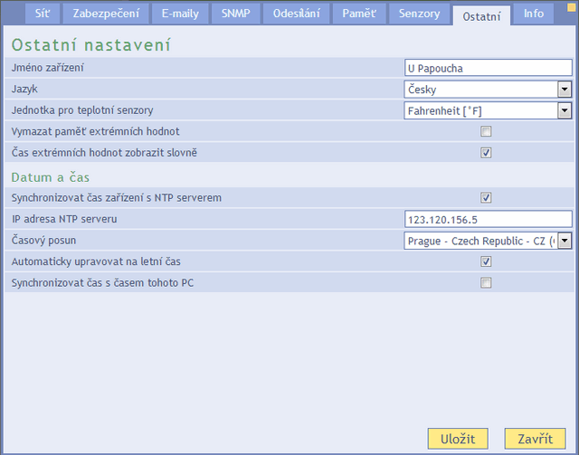
Task: Select the SNMP tab
Action: [235, 14]
